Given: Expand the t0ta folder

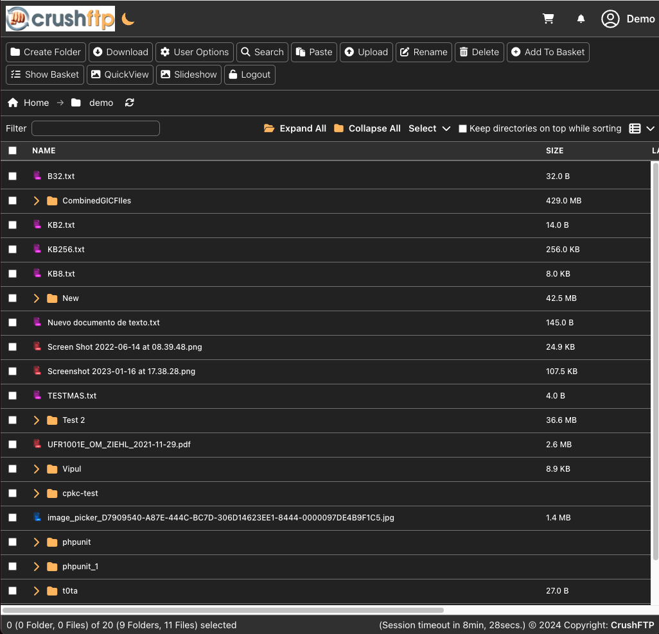Looking at the screenshot, I should pos(36,591).
